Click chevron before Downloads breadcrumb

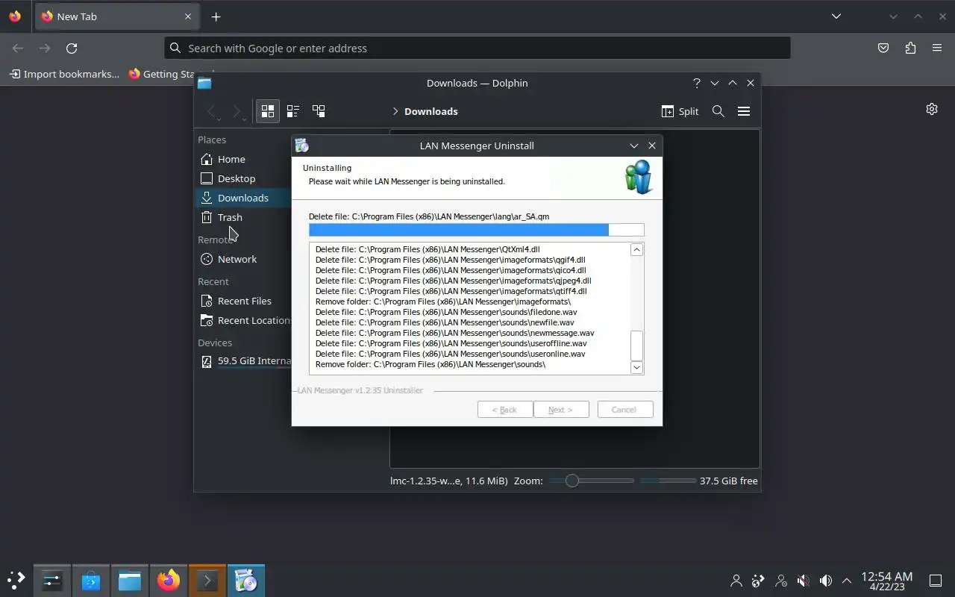tap(395, 111)
